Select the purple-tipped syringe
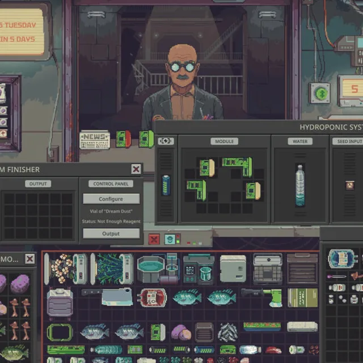Image resolution: width=363 pixels, height=363 pixels. 336,276
